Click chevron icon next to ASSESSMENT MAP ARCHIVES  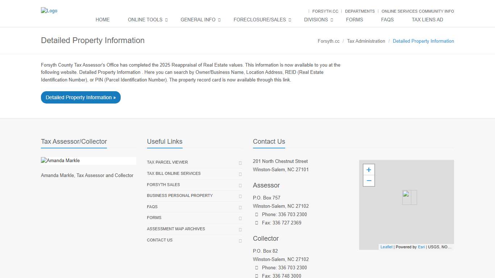pyautogui.click(x=240, y=229)
